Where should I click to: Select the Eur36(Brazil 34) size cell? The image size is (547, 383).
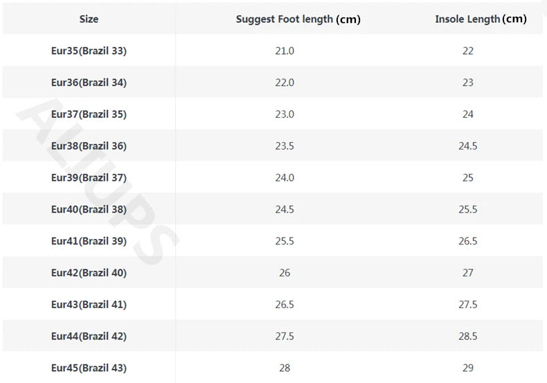[89, 83]
